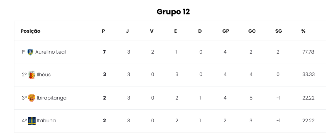Click the J games column header
326x135 pixels.
127,31
